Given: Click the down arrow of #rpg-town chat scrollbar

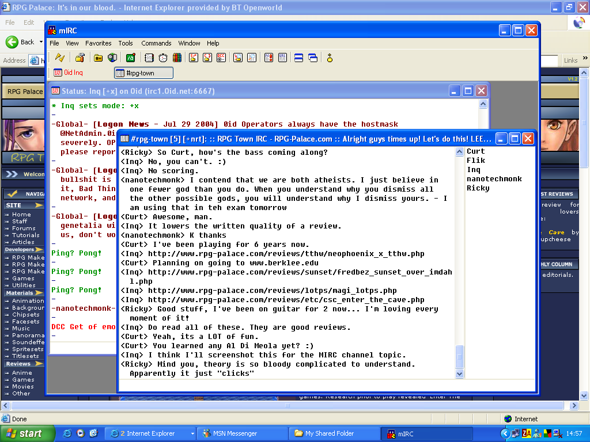Looking at the screenshot, I should click(x=459, y=374).
